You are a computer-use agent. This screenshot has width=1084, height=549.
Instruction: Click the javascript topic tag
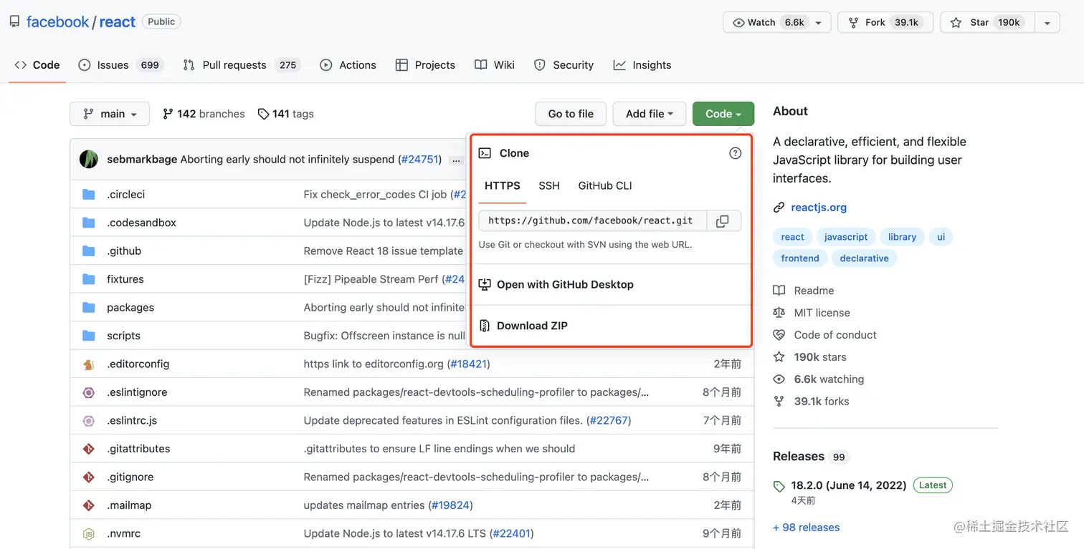point(846,237)
